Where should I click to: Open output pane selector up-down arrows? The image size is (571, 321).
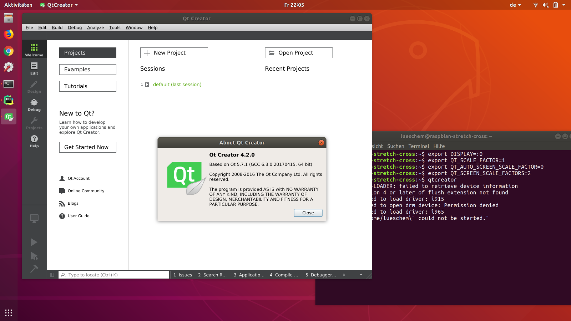click(x=344, y=275)
